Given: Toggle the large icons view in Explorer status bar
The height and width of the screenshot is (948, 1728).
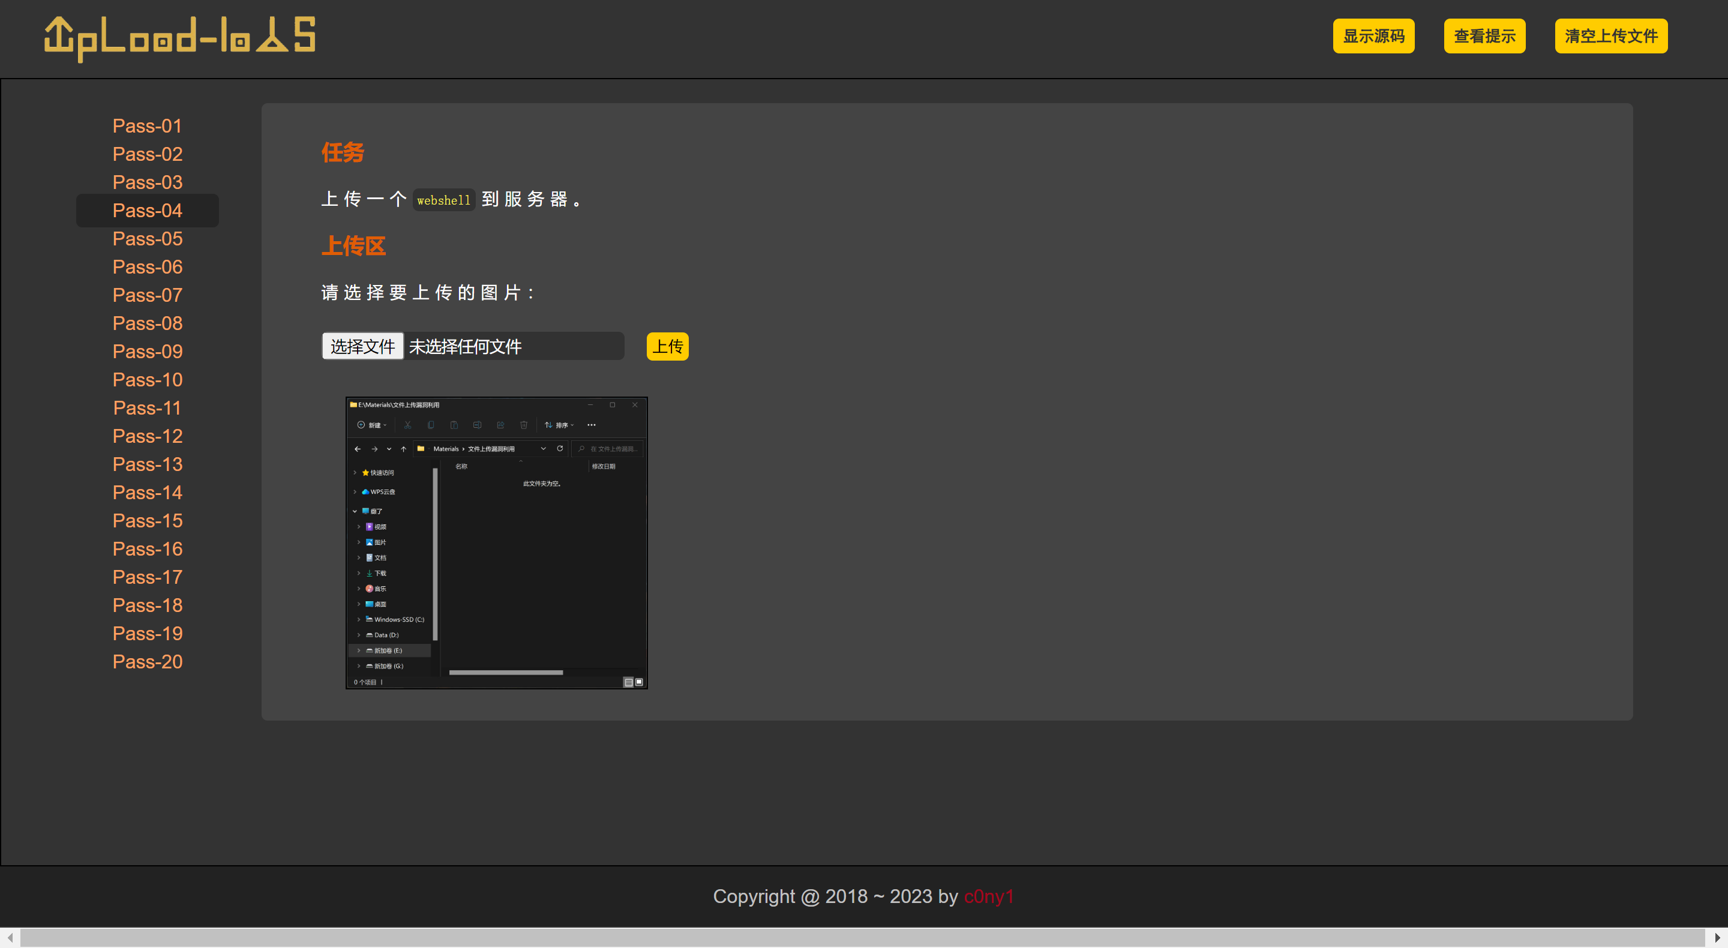Looking at the screenshot, I should pos(639,682).
